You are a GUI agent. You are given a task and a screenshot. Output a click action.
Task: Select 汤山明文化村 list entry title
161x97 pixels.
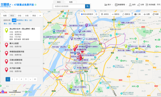click(x=22, y=29)
